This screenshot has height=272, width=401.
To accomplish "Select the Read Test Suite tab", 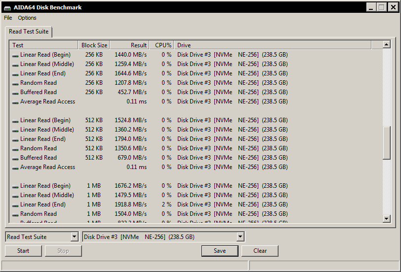I will coord(29,32).
